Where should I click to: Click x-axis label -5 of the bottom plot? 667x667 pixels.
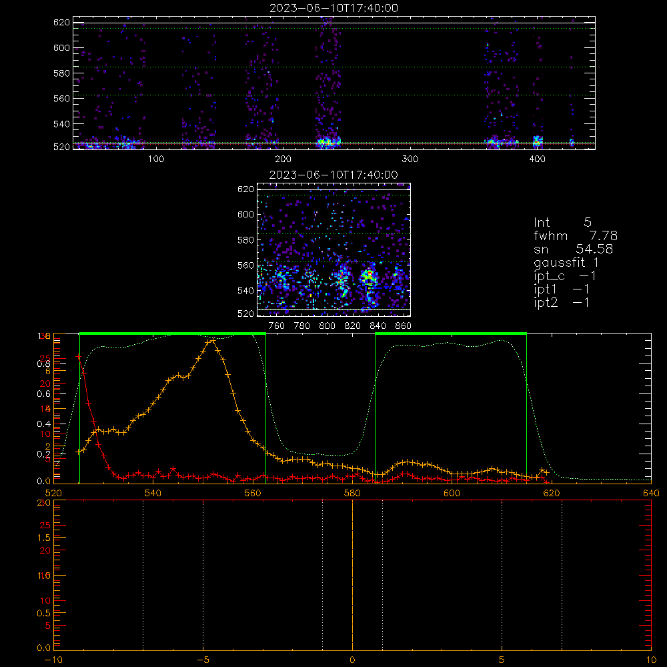[203, 660]
